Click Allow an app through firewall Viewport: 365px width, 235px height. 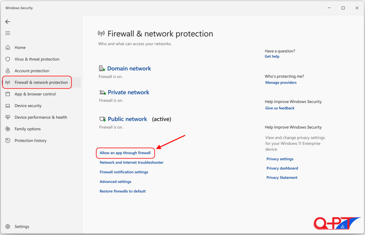(x=125, y=153)
